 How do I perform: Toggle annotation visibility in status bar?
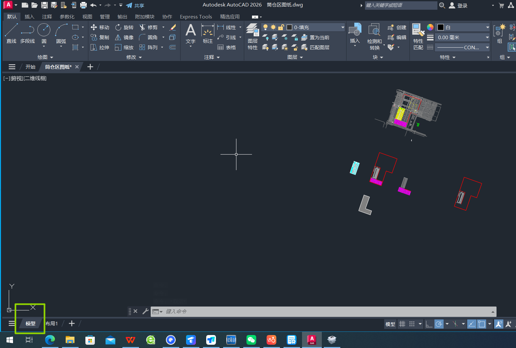(x=498, y=324)
